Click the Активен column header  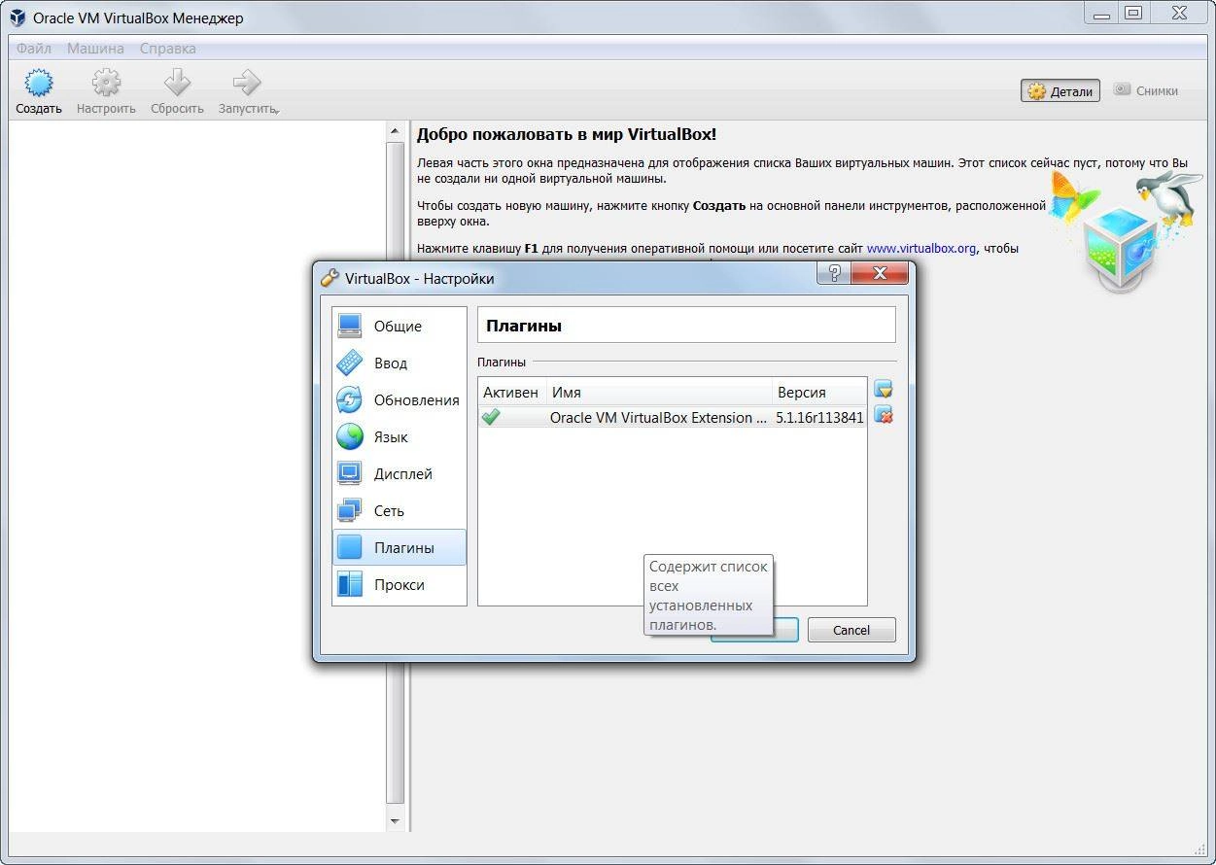(512, 393)
